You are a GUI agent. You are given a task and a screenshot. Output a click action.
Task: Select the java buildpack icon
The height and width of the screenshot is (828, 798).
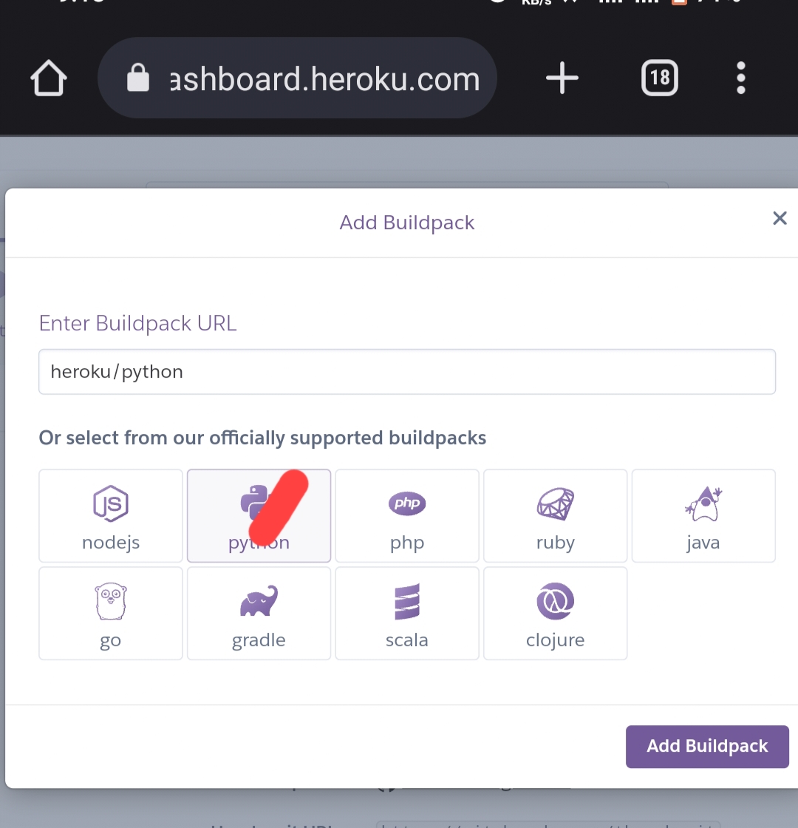pyautogui.click(x=703, y=515)
